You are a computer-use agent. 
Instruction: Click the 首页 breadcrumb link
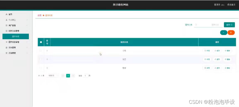click(39, 15)
